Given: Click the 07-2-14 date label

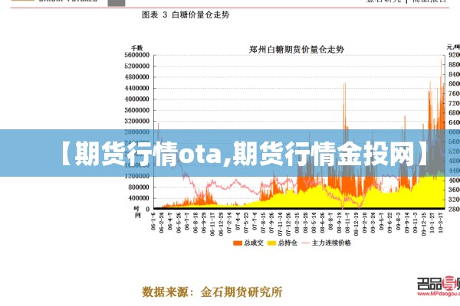Looking at the screenshot, I should [229, 223].
